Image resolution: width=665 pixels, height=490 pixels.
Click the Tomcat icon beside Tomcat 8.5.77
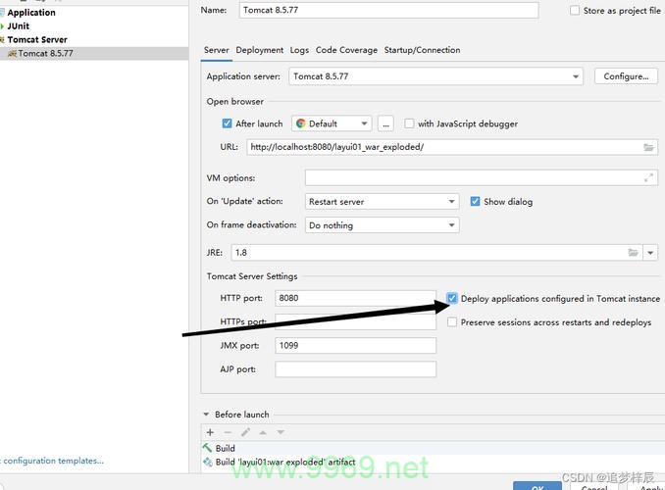click(x=12, y=53)
